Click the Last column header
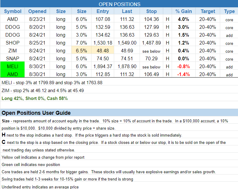 point(127,11)
